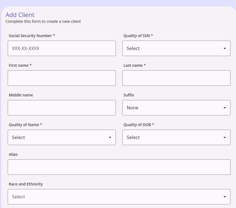Viewport: 236px width, 208px height.
Task: Focus the First name text box
Action: tap(62, 78)
